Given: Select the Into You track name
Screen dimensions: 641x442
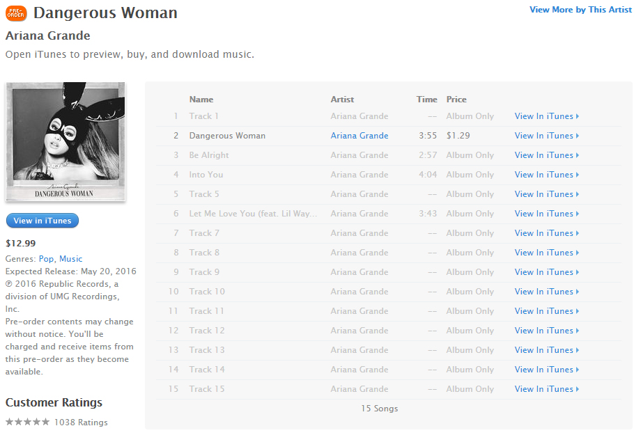Looking at the screenshot, I should 206,175.
